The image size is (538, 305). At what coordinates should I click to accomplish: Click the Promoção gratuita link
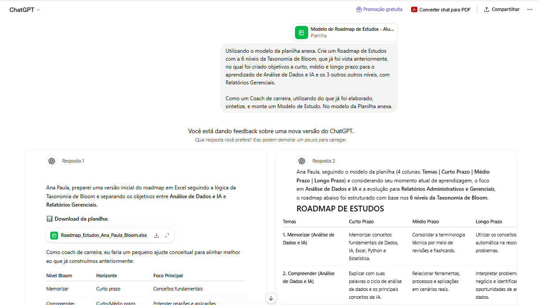pos(383,9)
